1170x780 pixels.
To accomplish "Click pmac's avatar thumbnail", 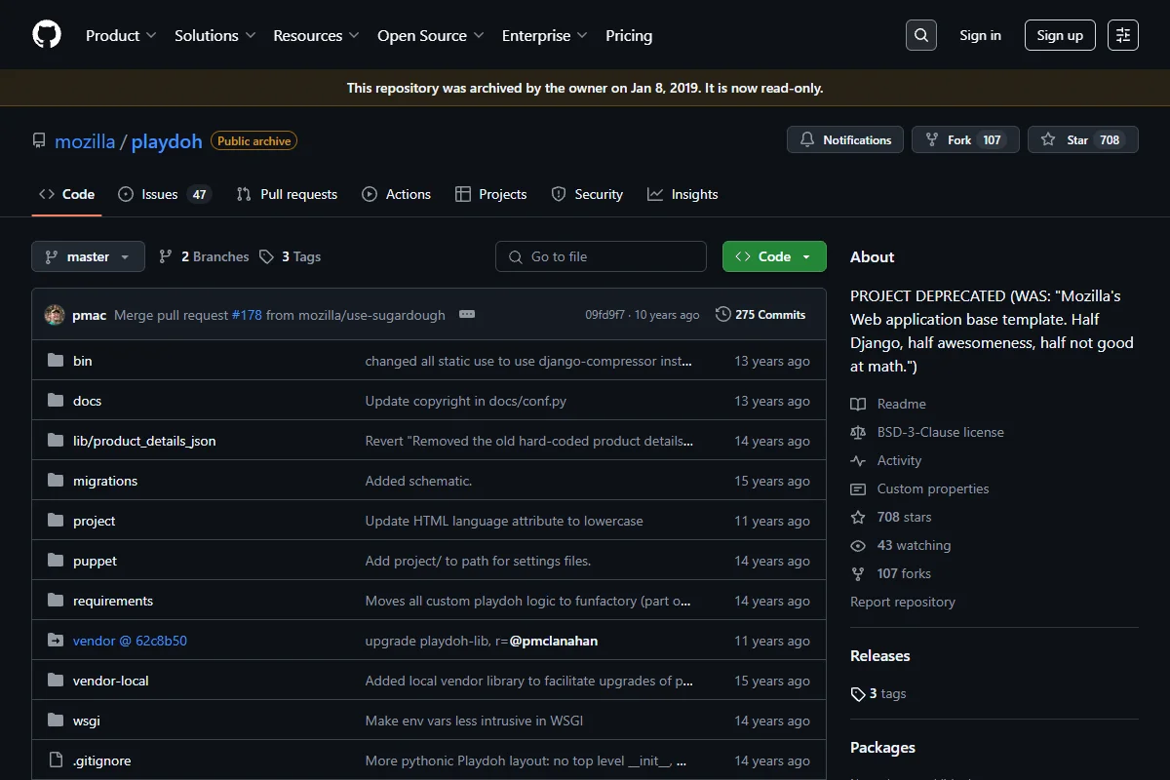I will pos(55,315).
